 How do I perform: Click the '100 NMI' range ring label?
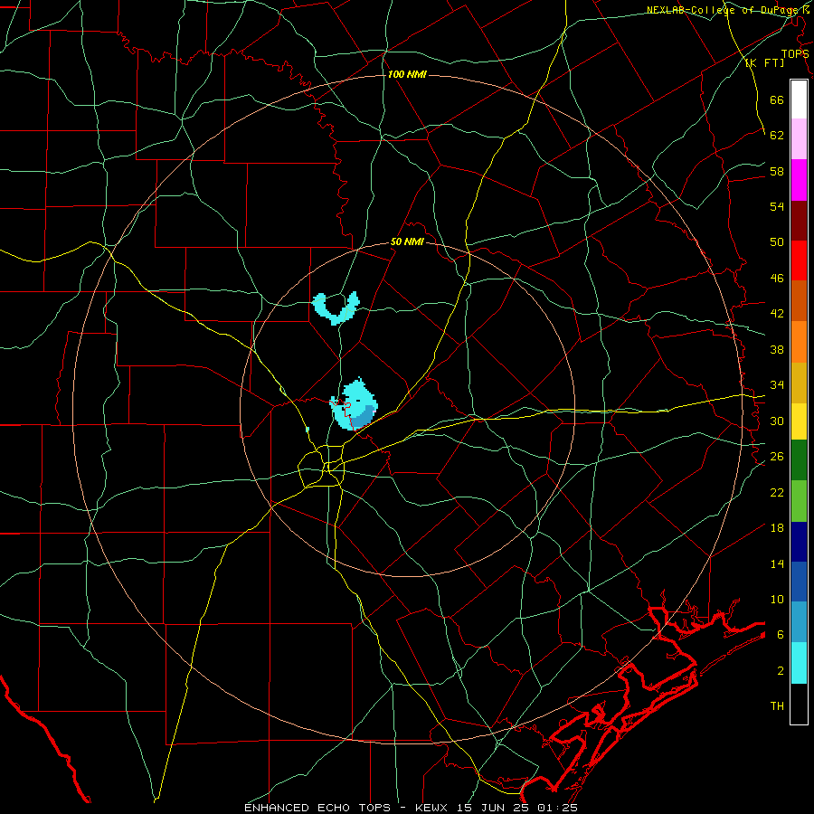click(407, 74)
